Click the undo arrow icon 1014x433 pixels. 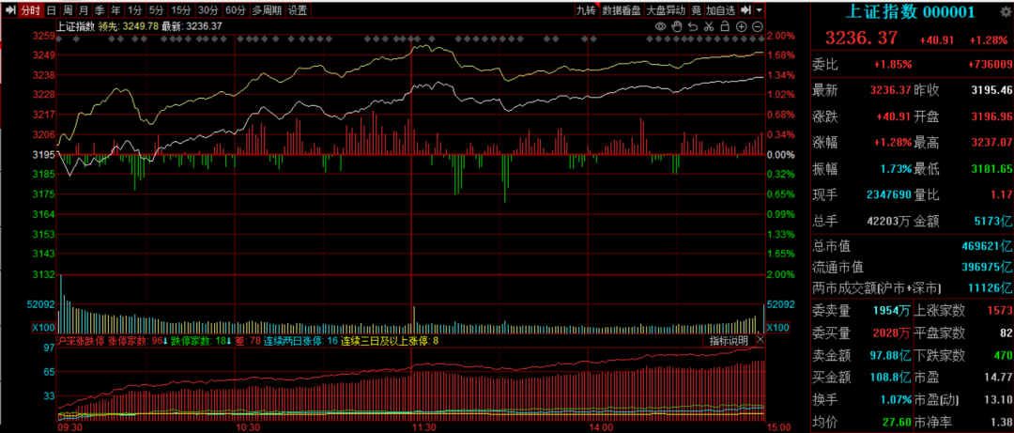click(693, 26)
